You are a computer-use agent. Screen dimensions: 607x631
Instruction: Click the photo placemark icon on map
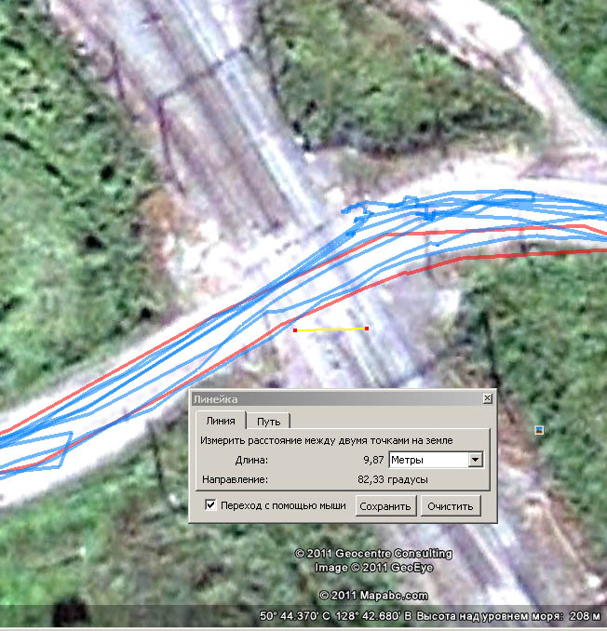point(539,430)
